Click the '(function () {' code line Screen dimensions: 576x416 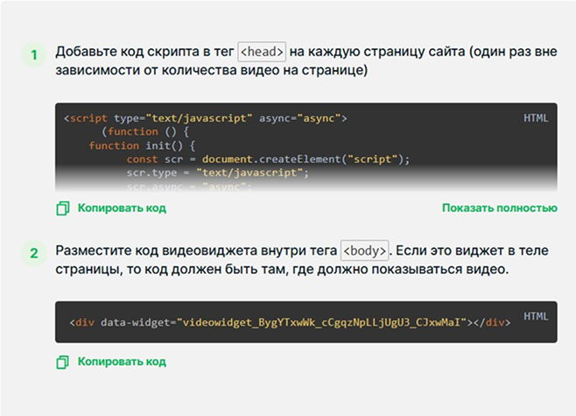pos(141,131)
